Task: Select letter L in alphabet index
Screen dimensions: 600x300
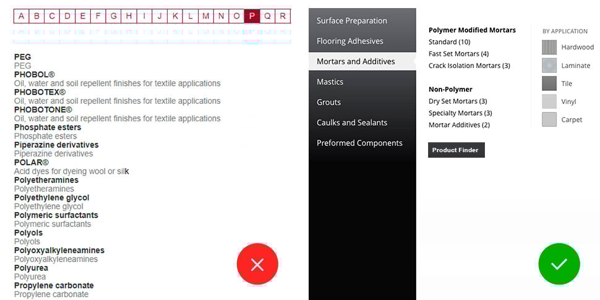Action: tap(190, 16)
